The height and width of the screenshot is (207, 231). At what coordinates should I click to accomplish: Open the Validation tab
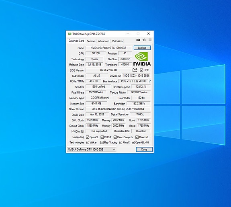[117, 41]
